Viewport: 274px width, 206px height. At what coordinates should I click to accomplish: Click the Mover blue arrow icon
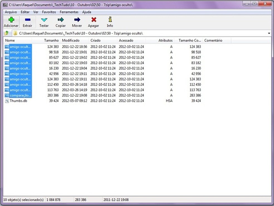[77, 20]
